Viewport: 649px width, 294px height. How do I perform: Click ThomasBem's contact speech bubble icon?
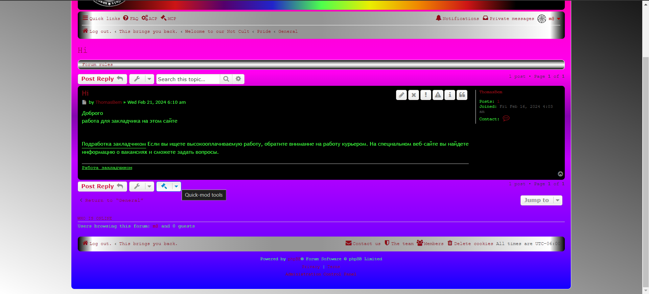pos(506,119)
